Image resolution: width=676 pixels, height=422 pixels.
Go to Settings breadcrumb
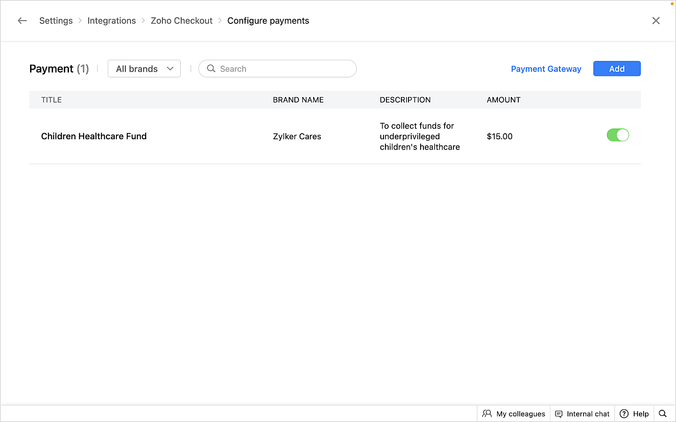56,21
